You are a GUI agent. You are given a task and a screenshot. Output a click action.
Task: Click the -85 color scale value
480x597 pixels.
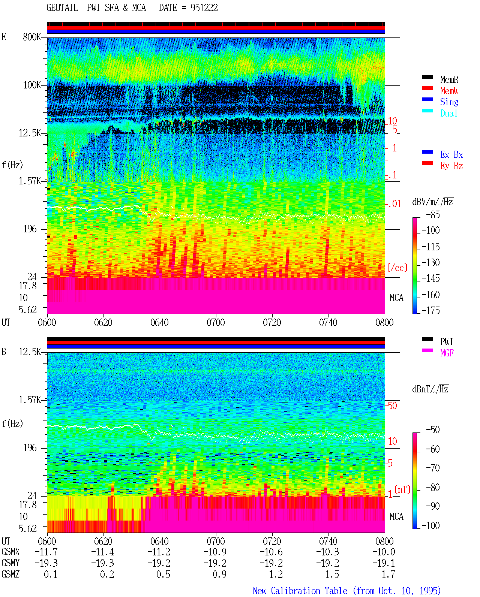433,215
